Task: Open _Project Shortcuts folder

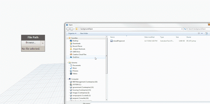Action: click(79, 49)
